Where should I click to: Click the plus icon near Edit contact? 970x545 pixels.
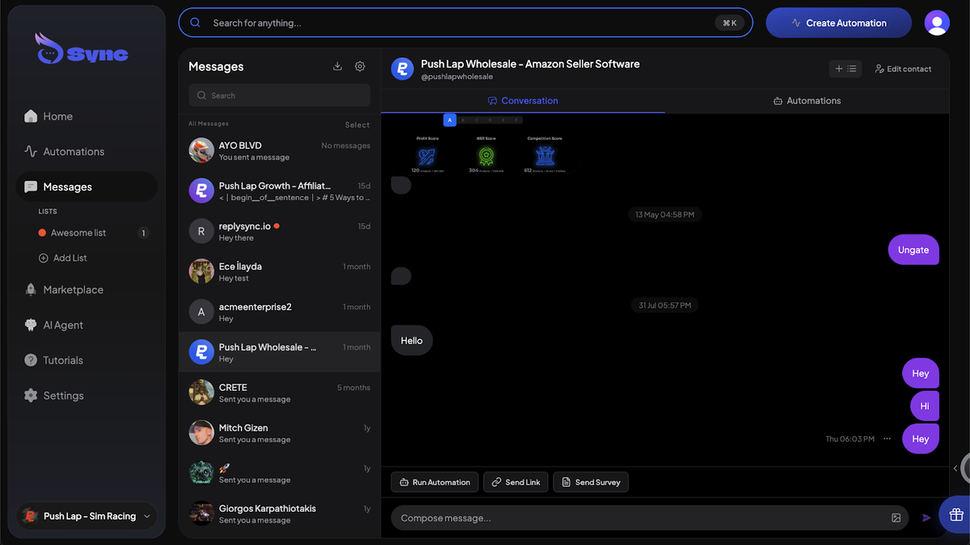click(838, 69)
